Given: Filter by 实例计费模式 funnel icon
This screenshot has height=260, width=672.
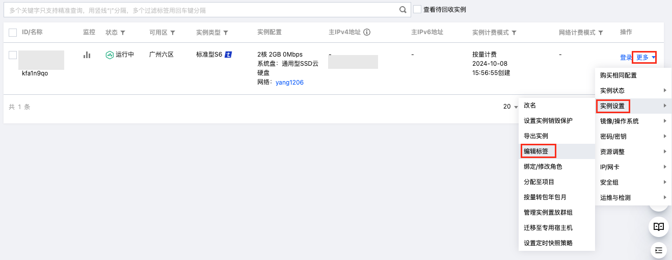Looking at the screenshot, I should coord(514,33).
